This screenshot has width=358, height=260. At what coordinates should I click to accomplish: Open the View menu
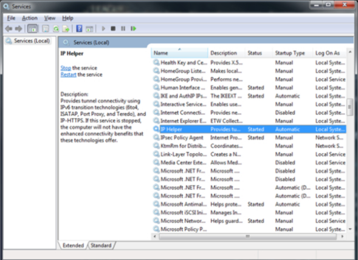point(50,18)
